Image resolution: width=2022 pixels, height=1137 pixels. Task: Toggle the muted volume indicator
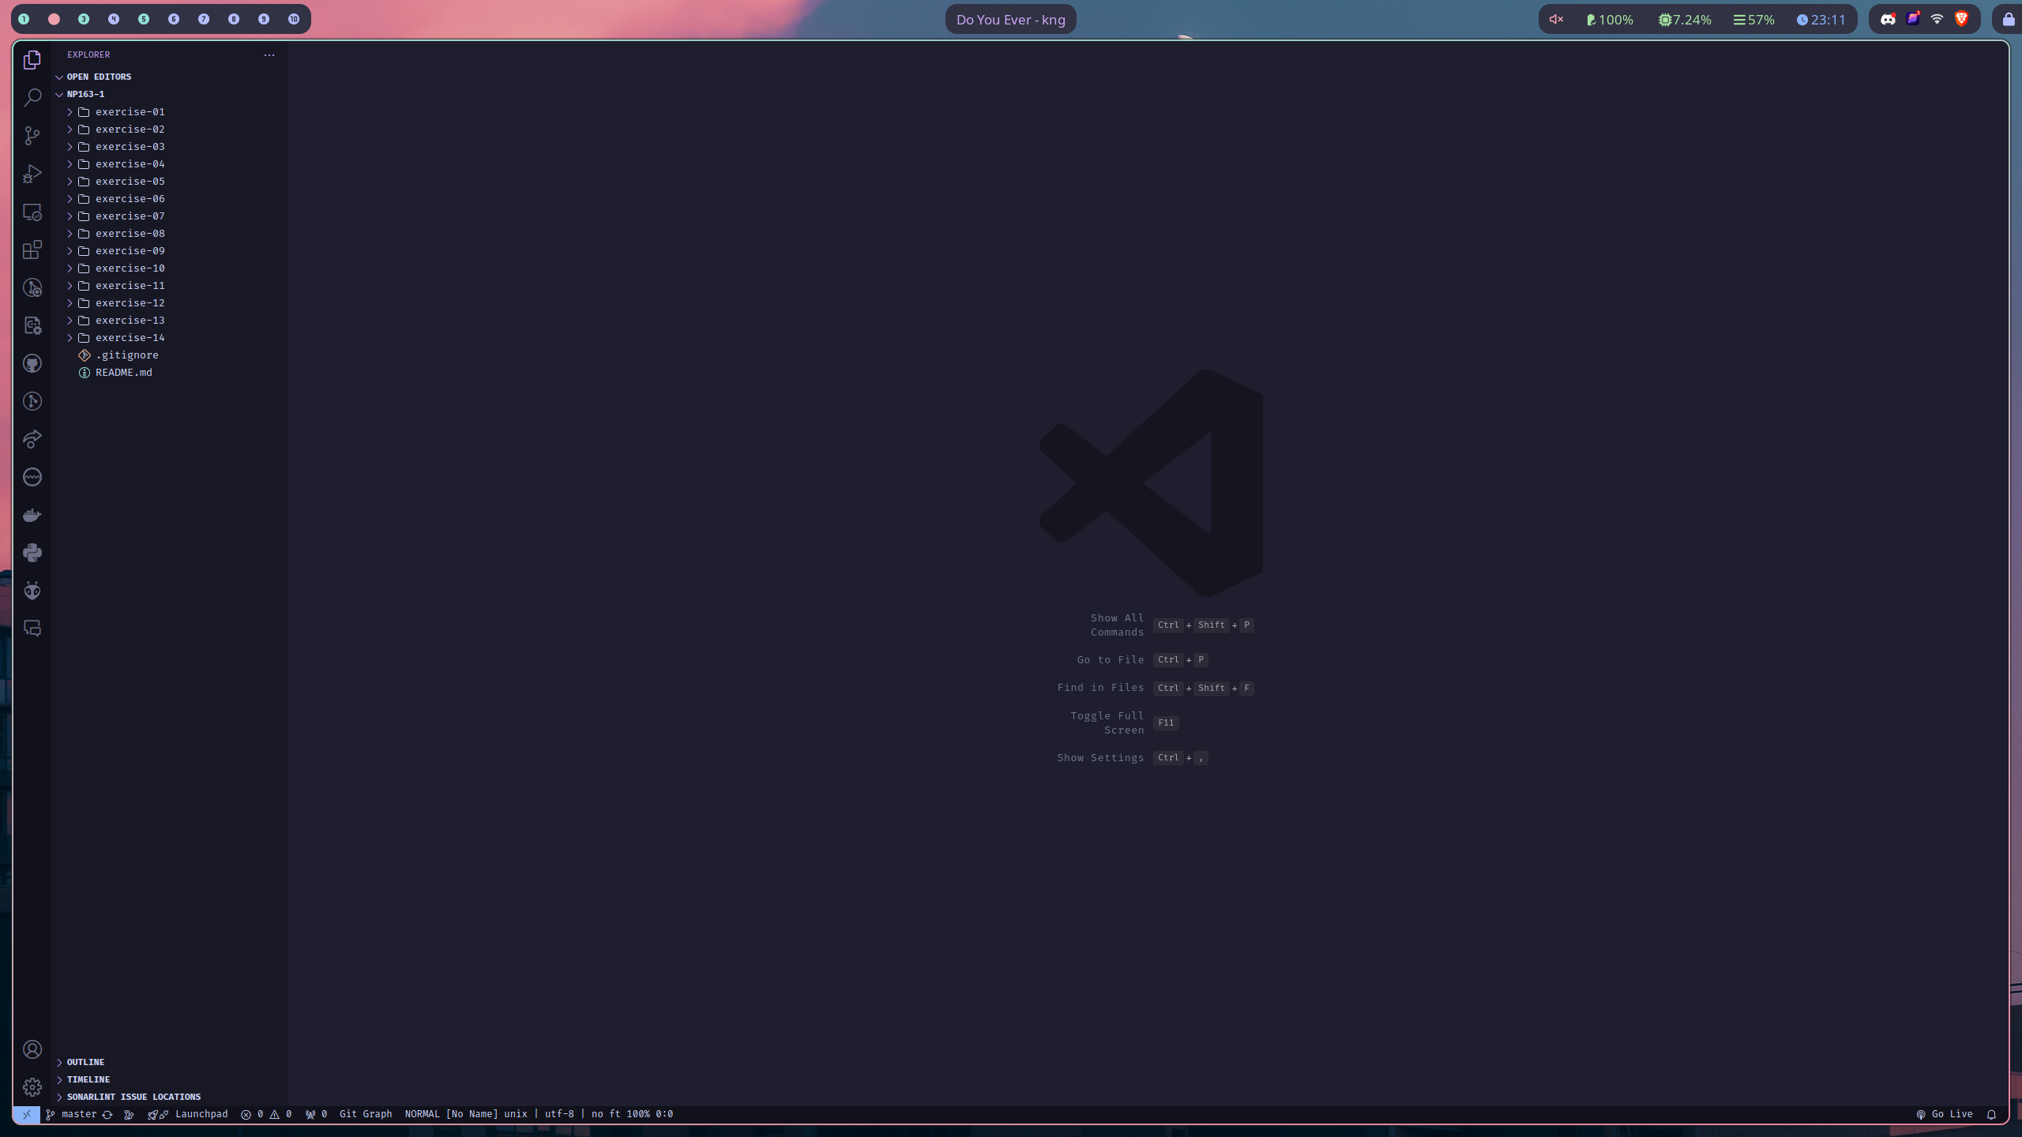tap(1556, 19)
